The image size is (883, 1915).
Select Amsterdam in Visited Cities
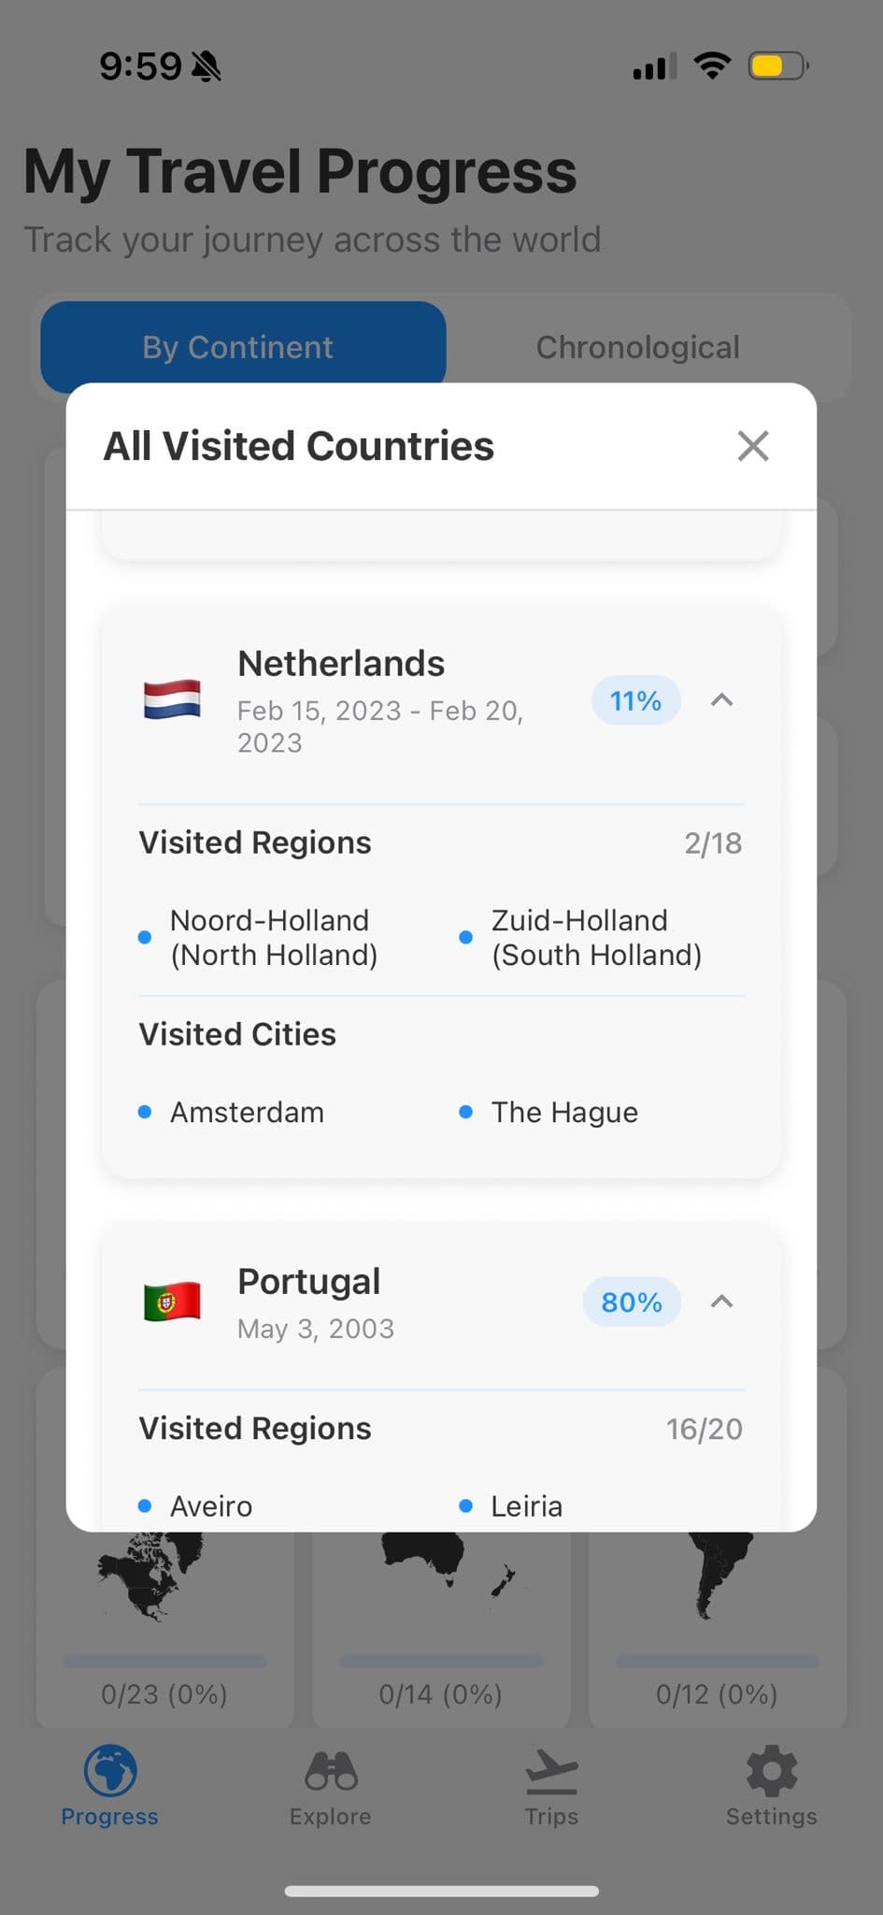(247, 1112)
